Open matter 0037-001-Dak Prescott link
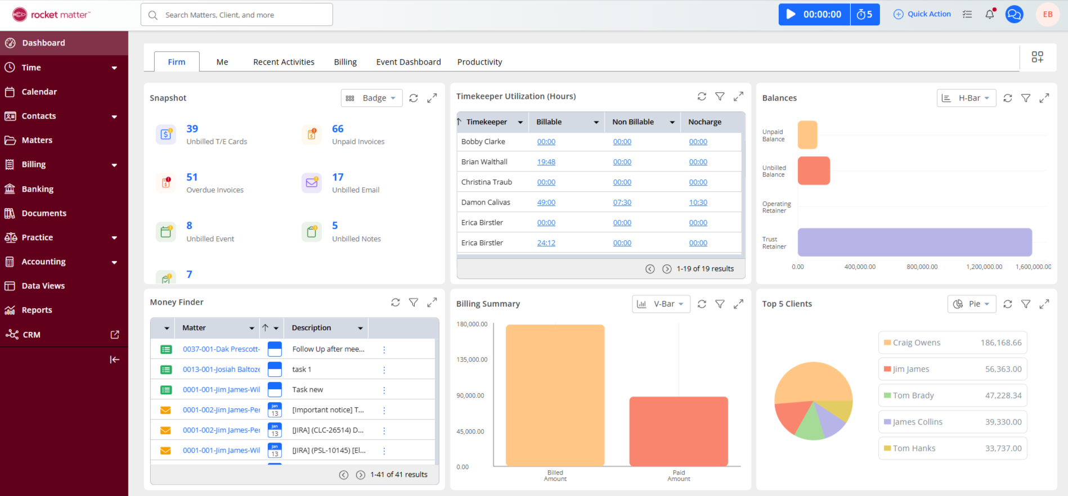This screenshot has height=496, width=1068. click(221, 349)
